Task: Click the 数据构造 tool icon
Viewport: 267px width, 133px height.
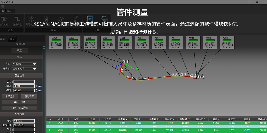Action: 17,19
